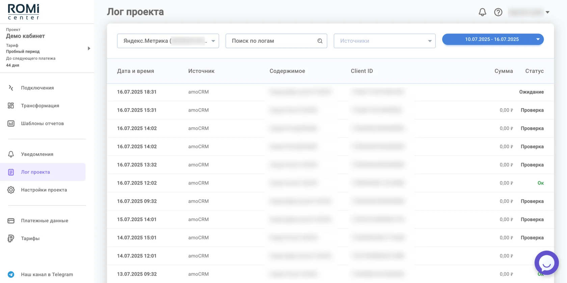Expand the project tariff panel arrow
This screenshot has width=567, height=283.
click(x=89, y=48)
